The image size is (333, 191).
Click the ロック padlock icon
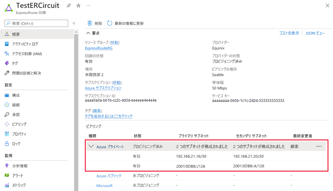click(7, 144)
